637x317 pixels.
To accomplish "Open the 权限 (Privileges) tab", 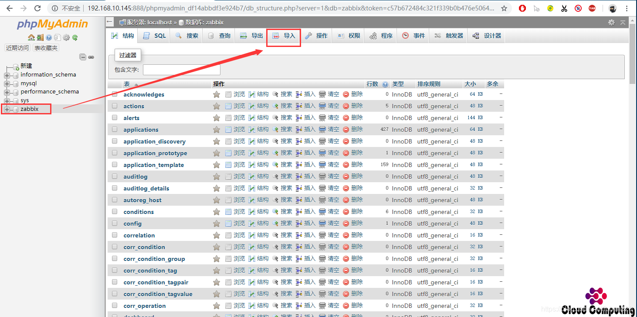I will coord(348,36).
